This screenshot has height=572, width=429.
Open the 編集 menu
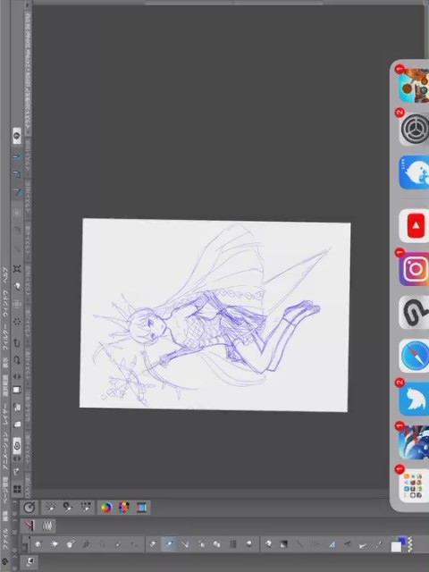click(x=5, y=516)
